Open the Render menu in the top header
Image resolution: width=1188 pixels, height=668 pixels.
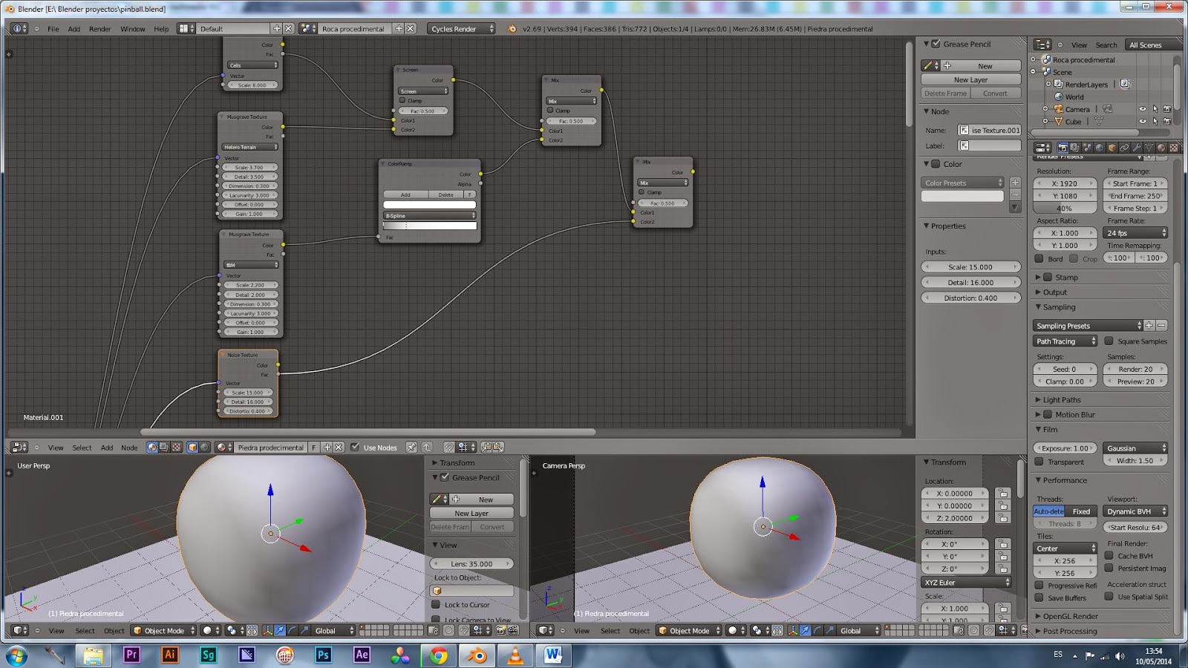[99, 28]
